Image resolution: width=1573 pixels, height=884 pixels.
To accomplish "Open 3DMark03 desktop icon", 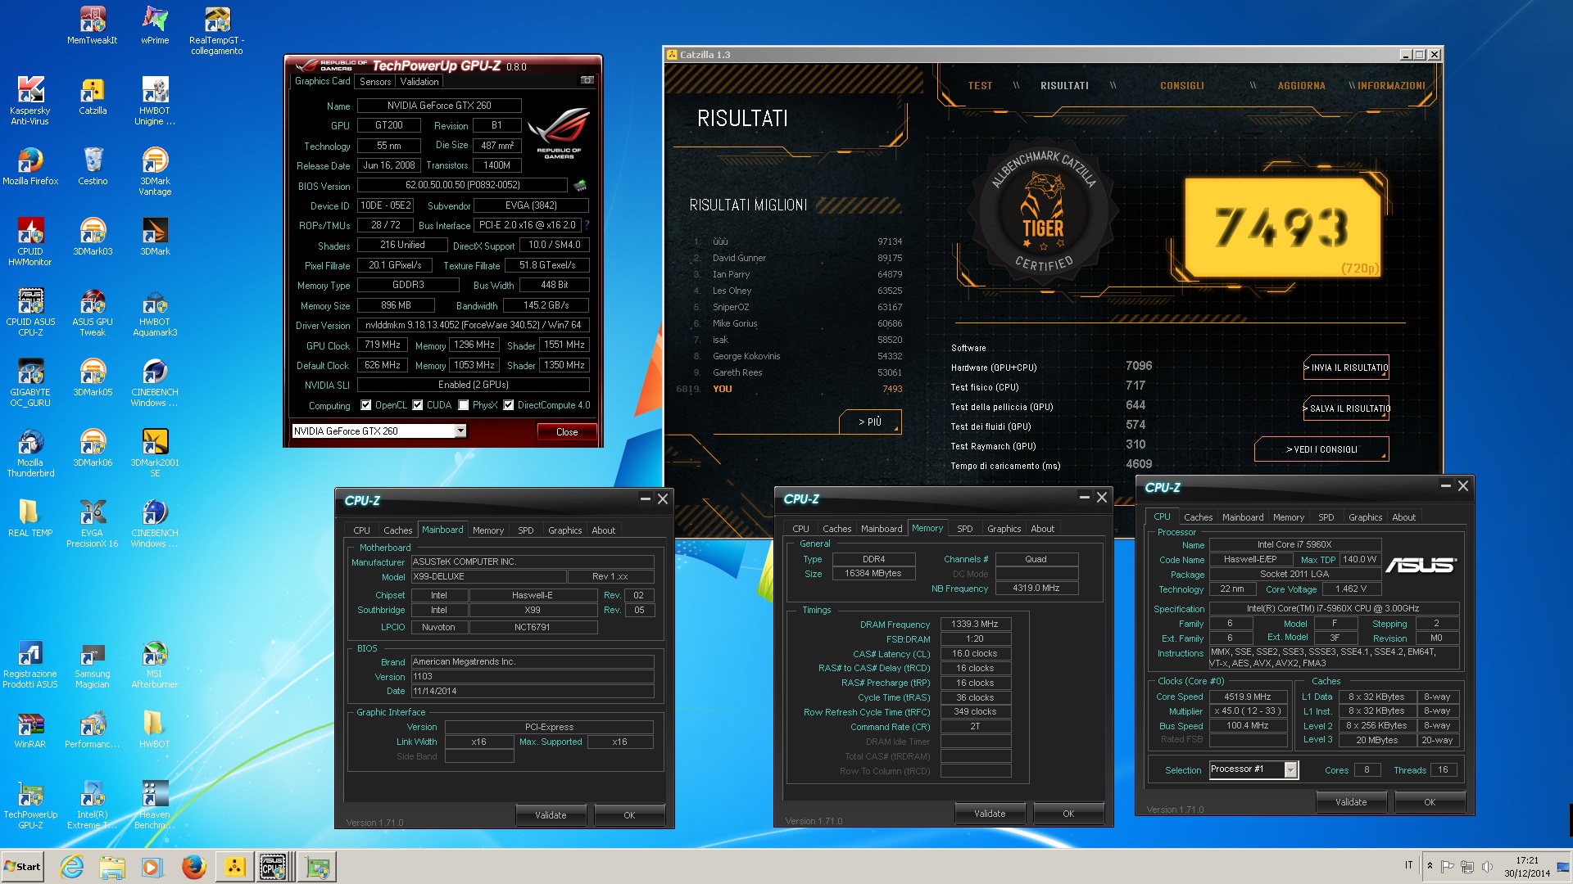I will (x=93, y=237).
